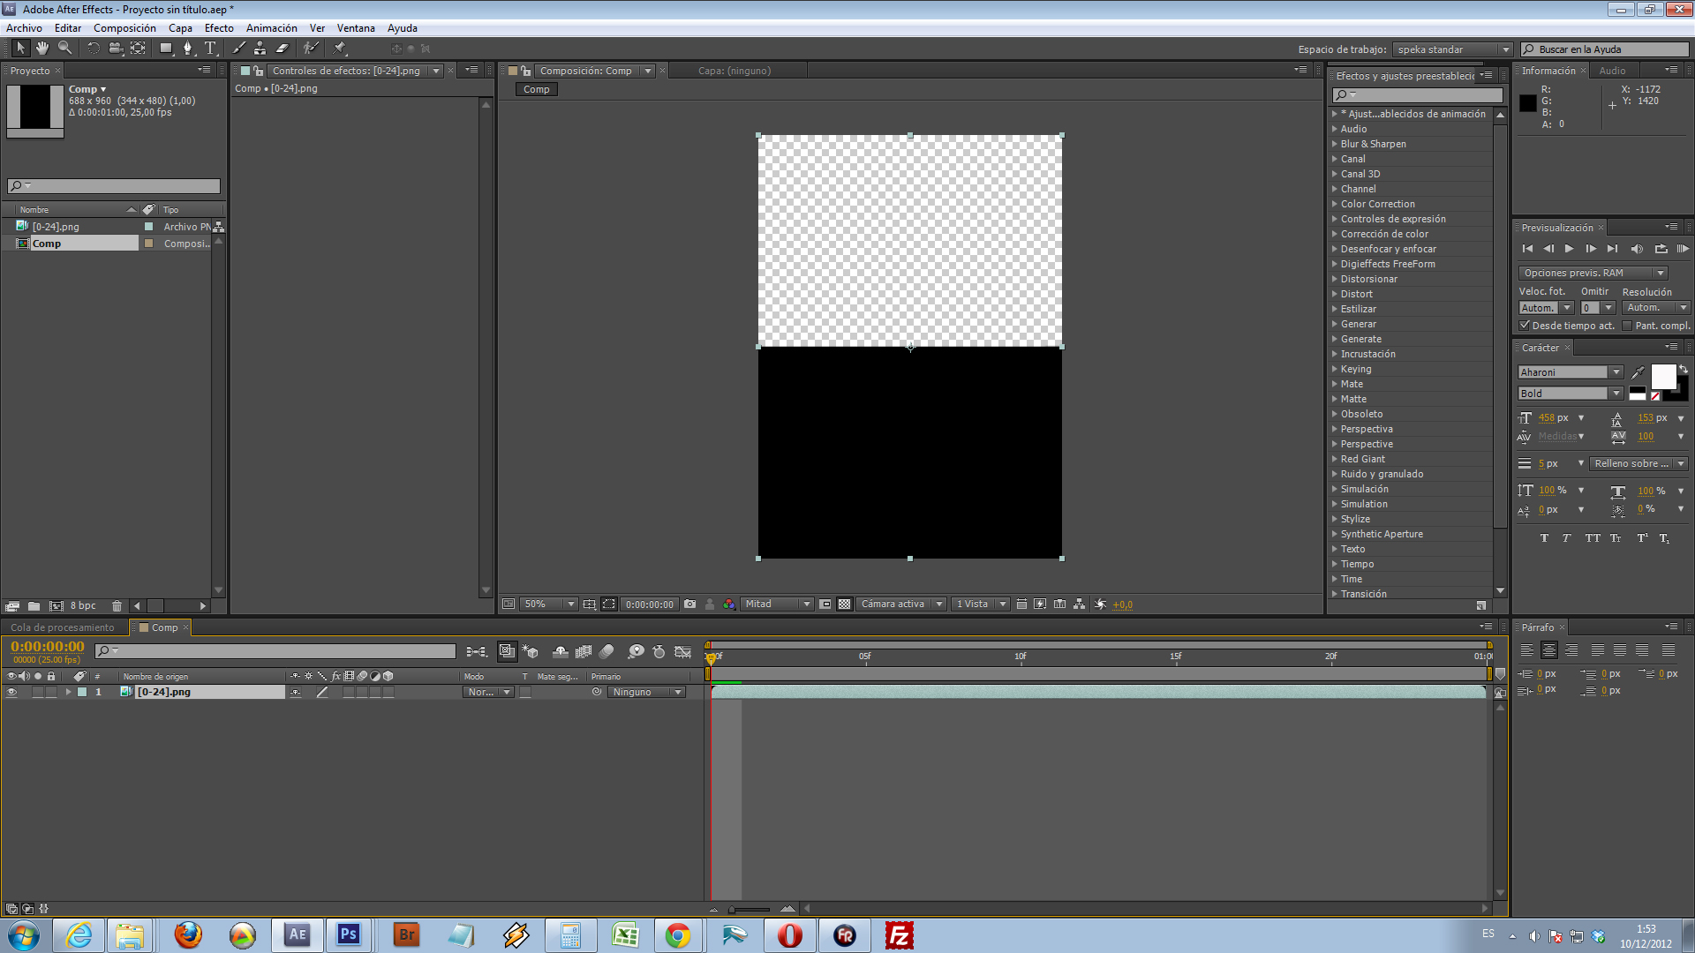Image resolution: width=1695 pixels, height=953 pixels.
Task: Open the 50% magnification dropdown
Action: point(548,604)
